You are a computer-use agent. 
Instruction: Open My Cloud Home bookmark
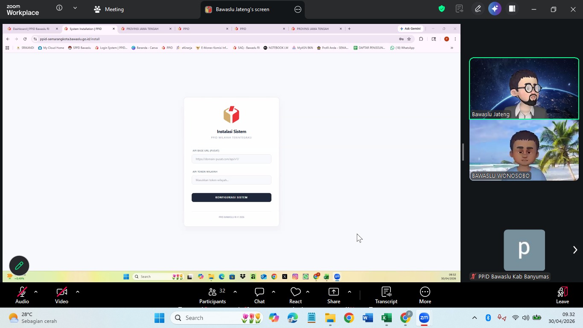[x=51, y=48]
